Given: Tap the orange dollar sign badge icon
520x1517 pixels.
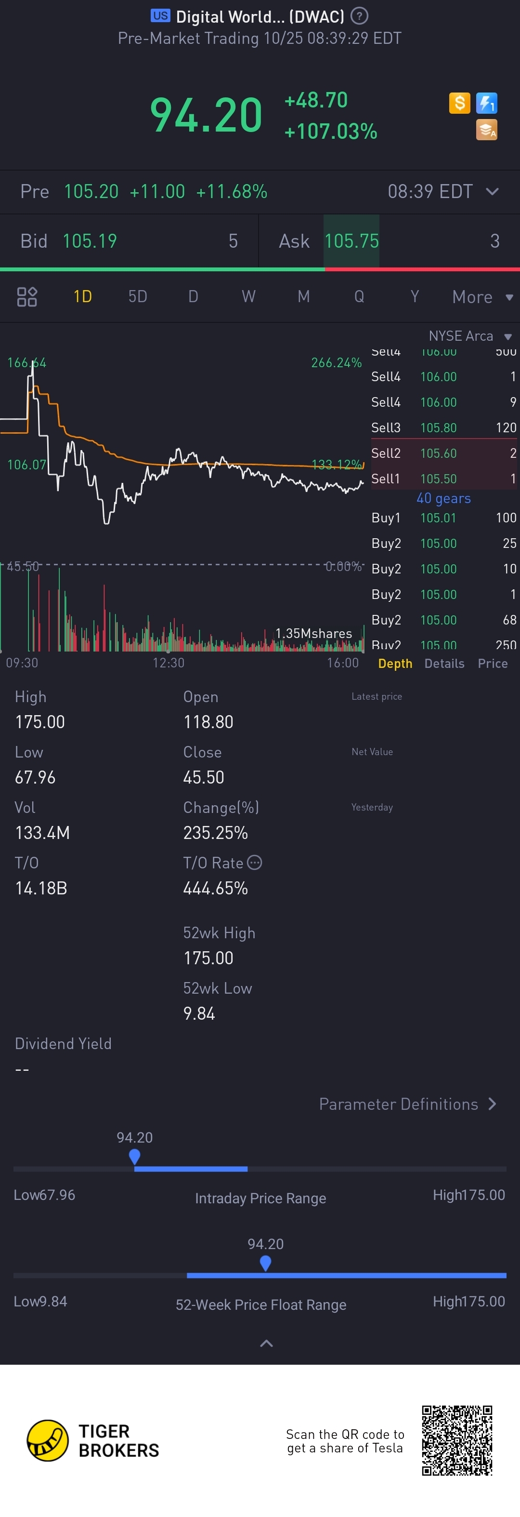Looking at the screenshot, I should pos(459,103).
